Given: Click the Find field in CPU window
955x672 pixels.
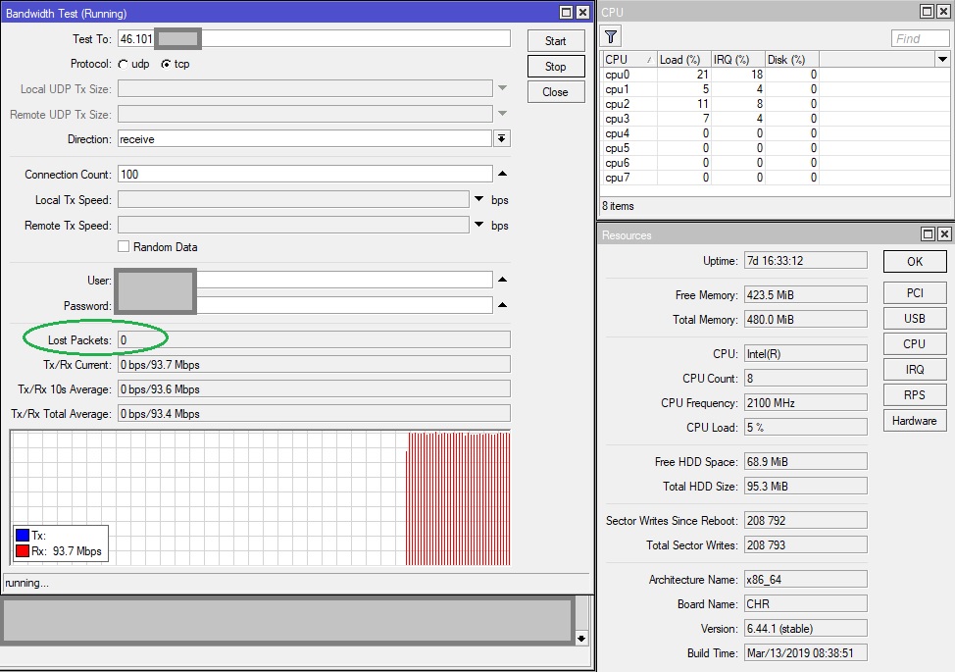Looking at the screenshot, I should click(x=920, y=38).
